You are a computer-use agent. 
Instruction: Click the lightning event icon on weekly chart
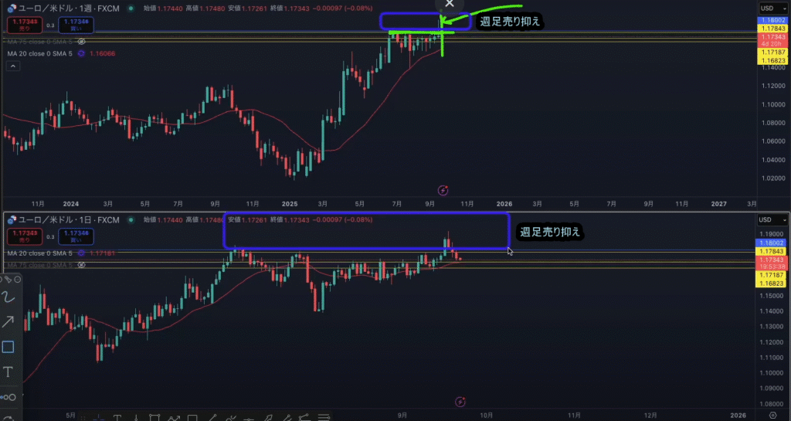(443, 189)
